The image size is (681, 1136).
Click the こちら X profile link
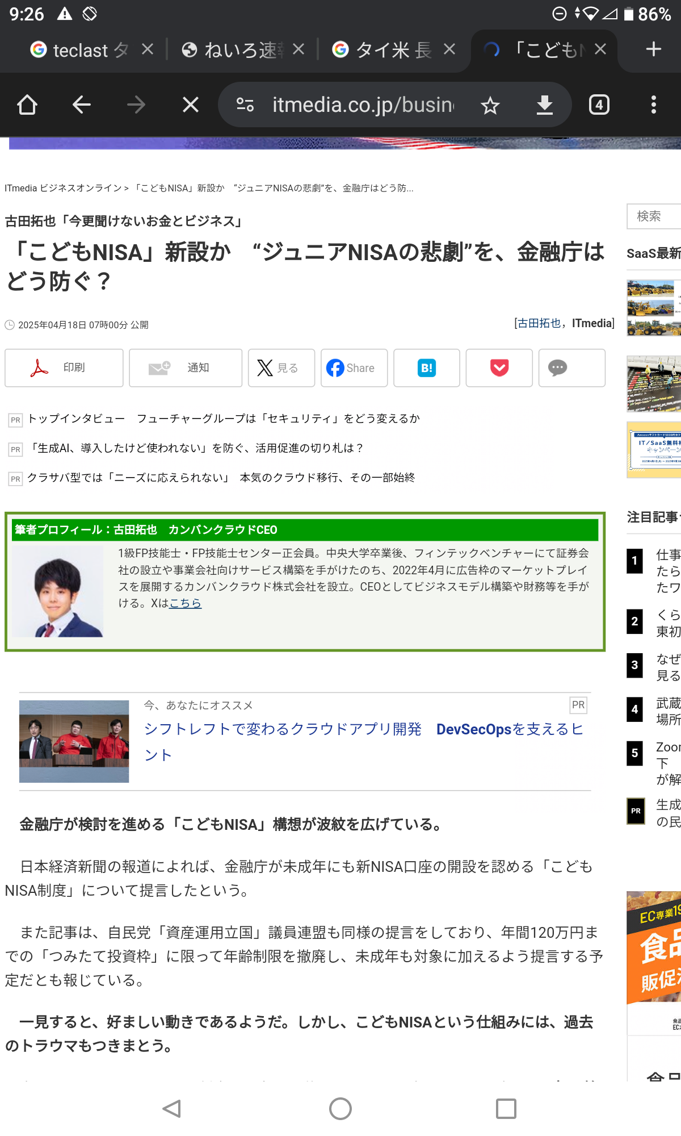(x=186, y=603)
